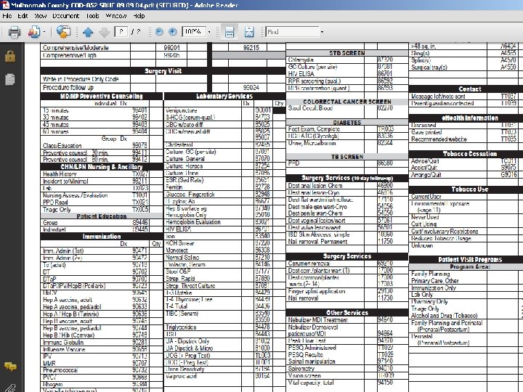
Task: Click "Patient Visit Programs" header
Action: [470, 260]
